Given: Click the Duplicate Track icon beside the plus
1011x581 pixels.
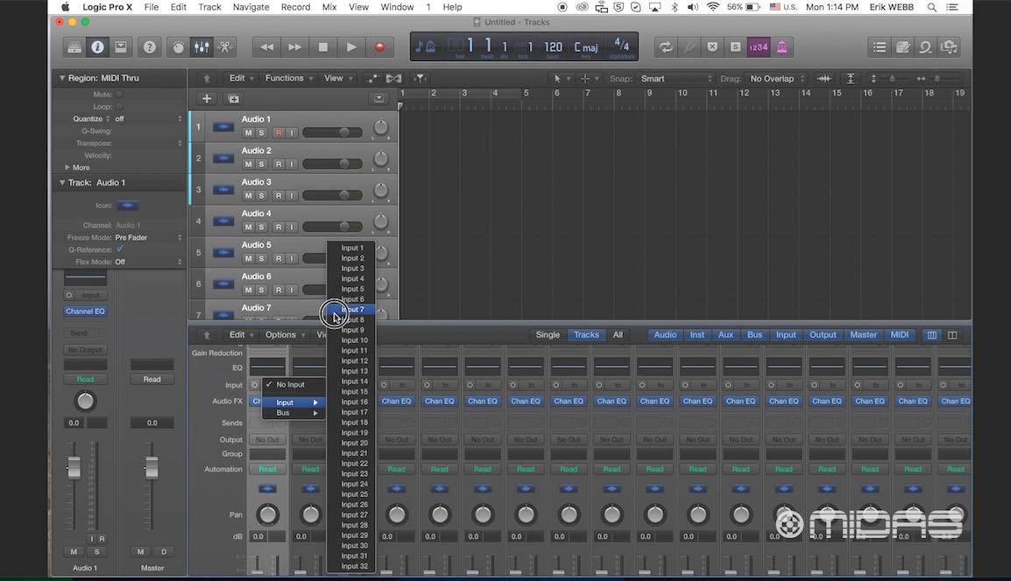Looking at the screenshot, I should coord(233,99).
